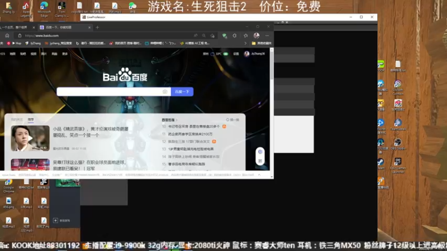The height and width of the screenshot is (251, 447).
Task: Open the Microsoft Edge desktop shortcut
Action: point(44,9)
